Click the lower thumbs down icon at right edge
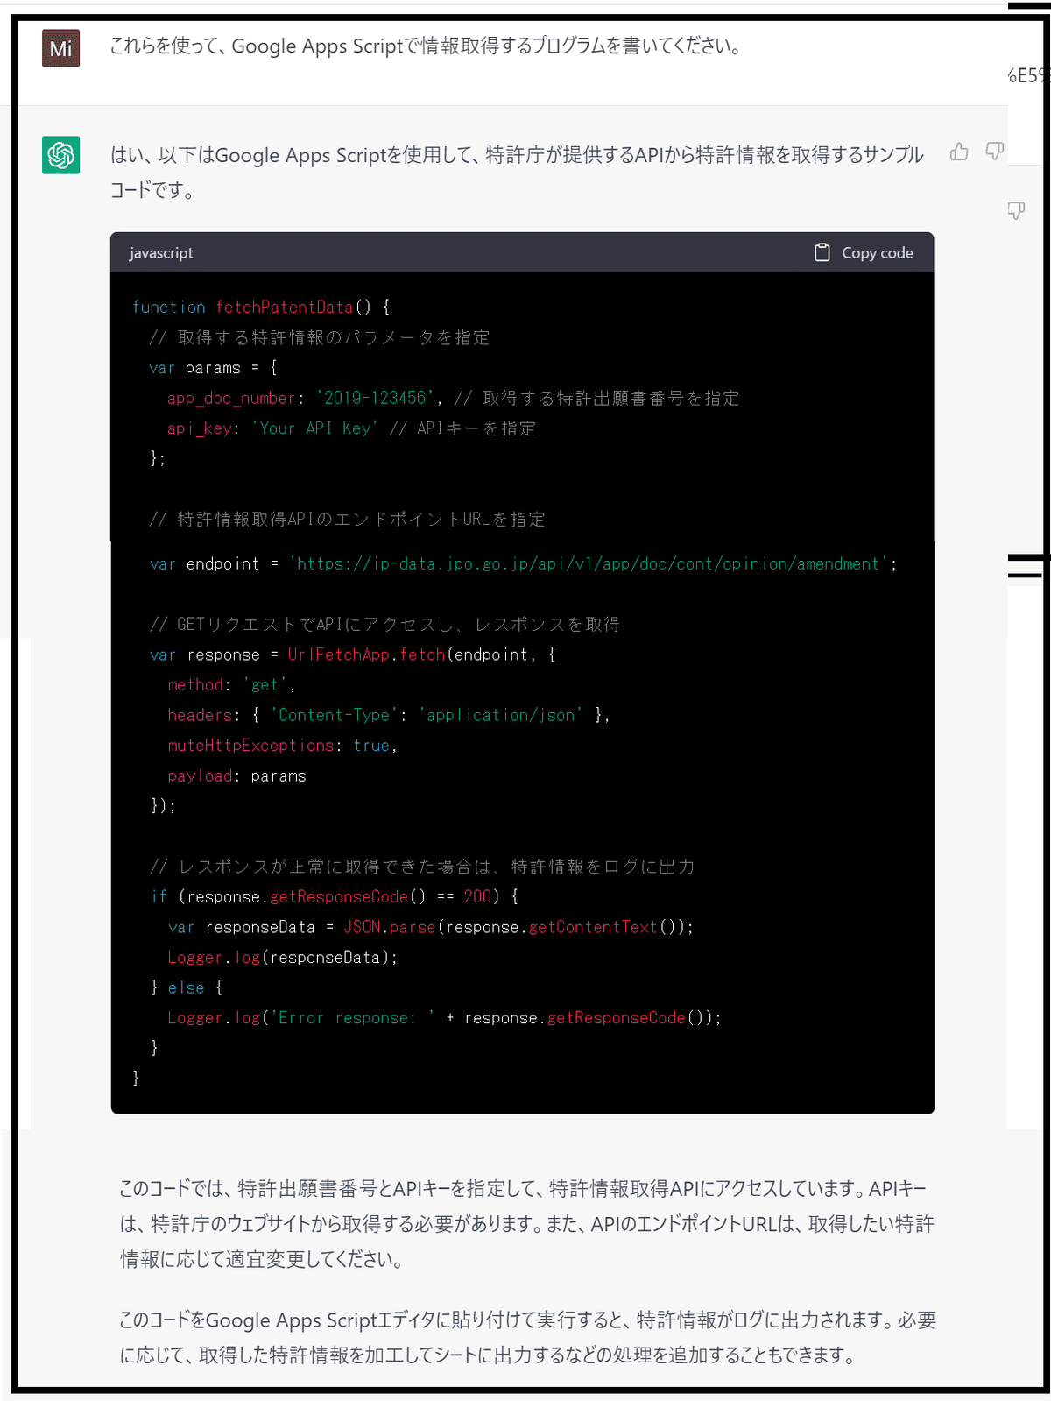The height and width of the screenshot is (1401, 1051). tap(1016, 210)
